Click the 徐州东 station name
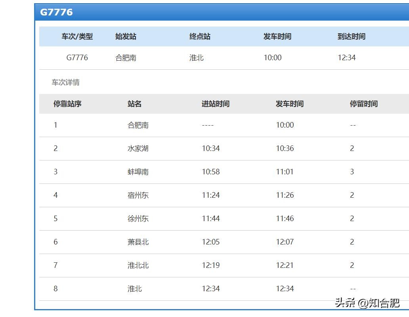The width and height of the screenshot is (409, 317). click(x=138, y=219)
